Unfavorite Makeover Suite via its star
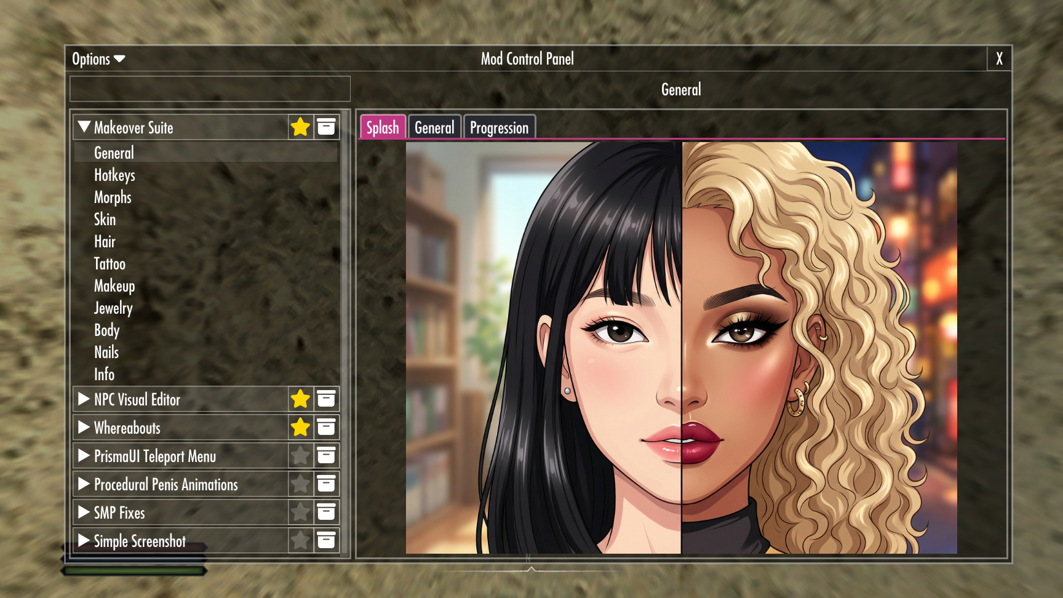The image size is (1063, 598). pyautogui.click(x=300, y=127)
